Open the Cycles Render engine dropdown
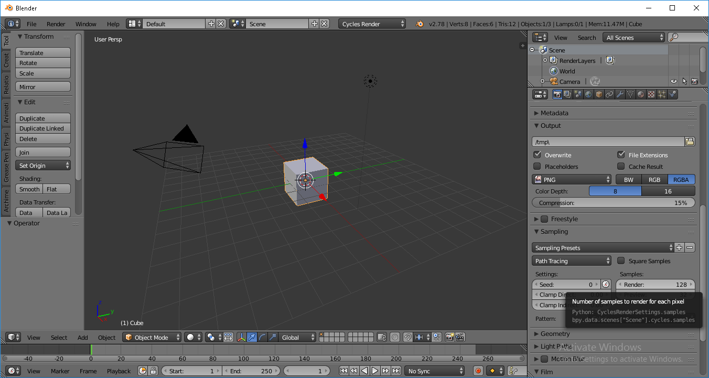Viewport: 709px width, 378px height. pos(372,24)
